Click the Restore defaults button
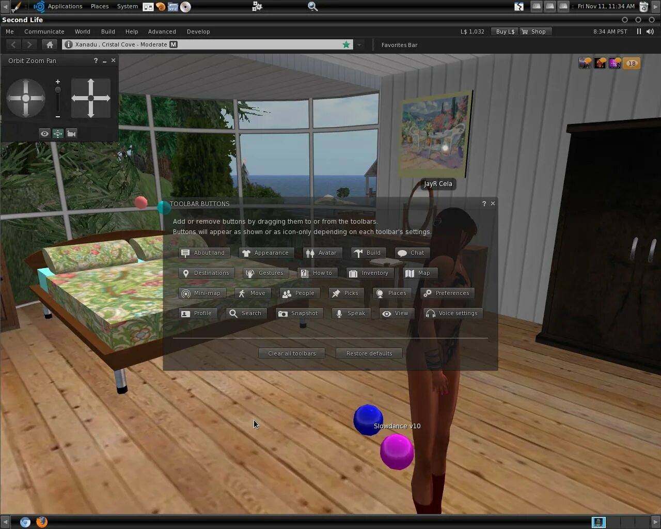Viewport: 661px width, 529px height. click(369, 353)
